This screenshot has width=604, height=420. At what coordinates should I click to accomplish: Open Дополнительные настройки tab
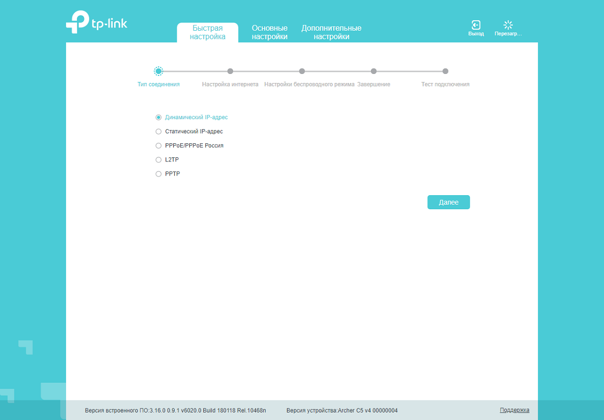[331, 33]
